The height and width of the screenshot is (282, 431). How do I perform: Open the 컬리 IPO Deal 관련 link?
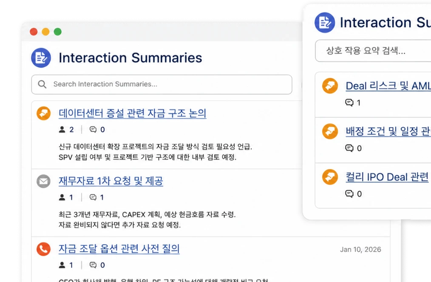coord(387,177)
